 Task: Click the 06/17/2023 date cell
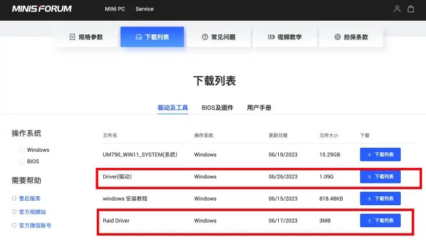tap(283, 221)
